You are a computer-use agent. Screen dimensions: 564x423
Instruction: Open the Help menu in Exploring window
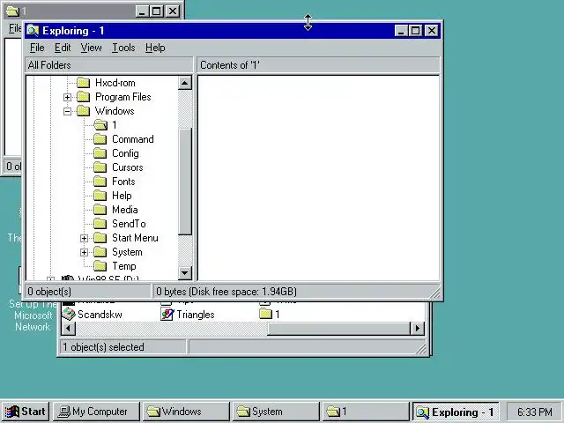(155, 48)
